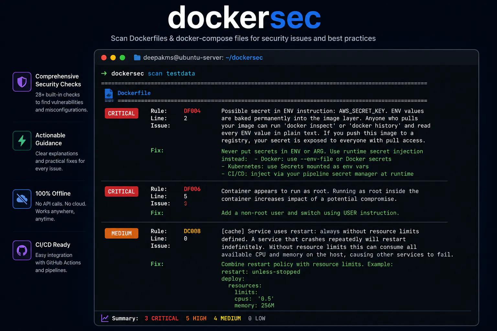Click the Dockerfile heading label
The width and height of the screenshot is (497, 331).
click(134, 93)
